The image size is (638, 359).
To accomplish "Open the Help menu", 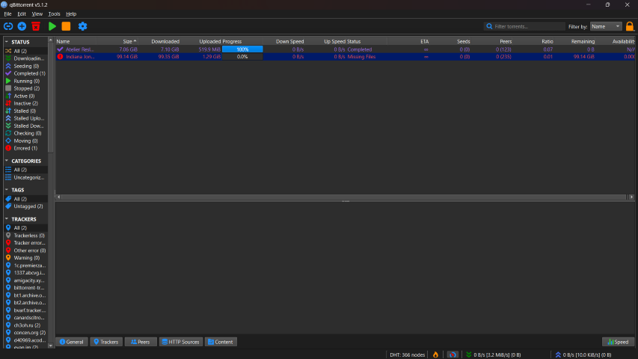I will pyautogui.click(x=71, y=14).
